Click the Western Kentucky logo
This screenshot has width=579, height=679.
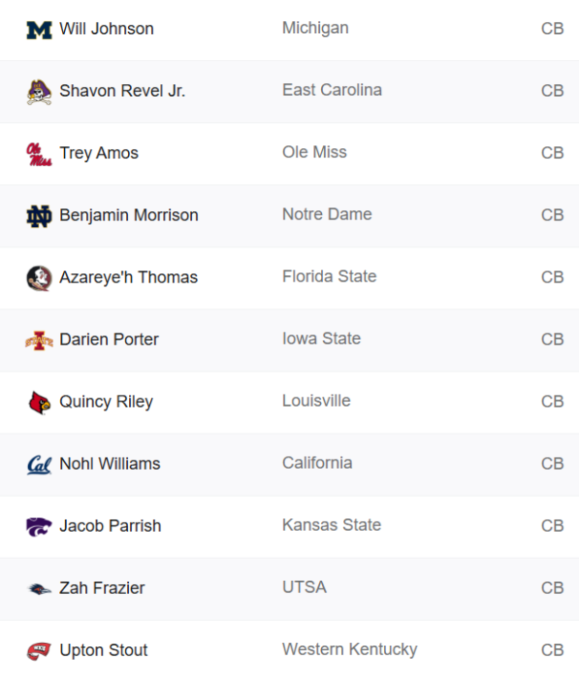point(39,651)
